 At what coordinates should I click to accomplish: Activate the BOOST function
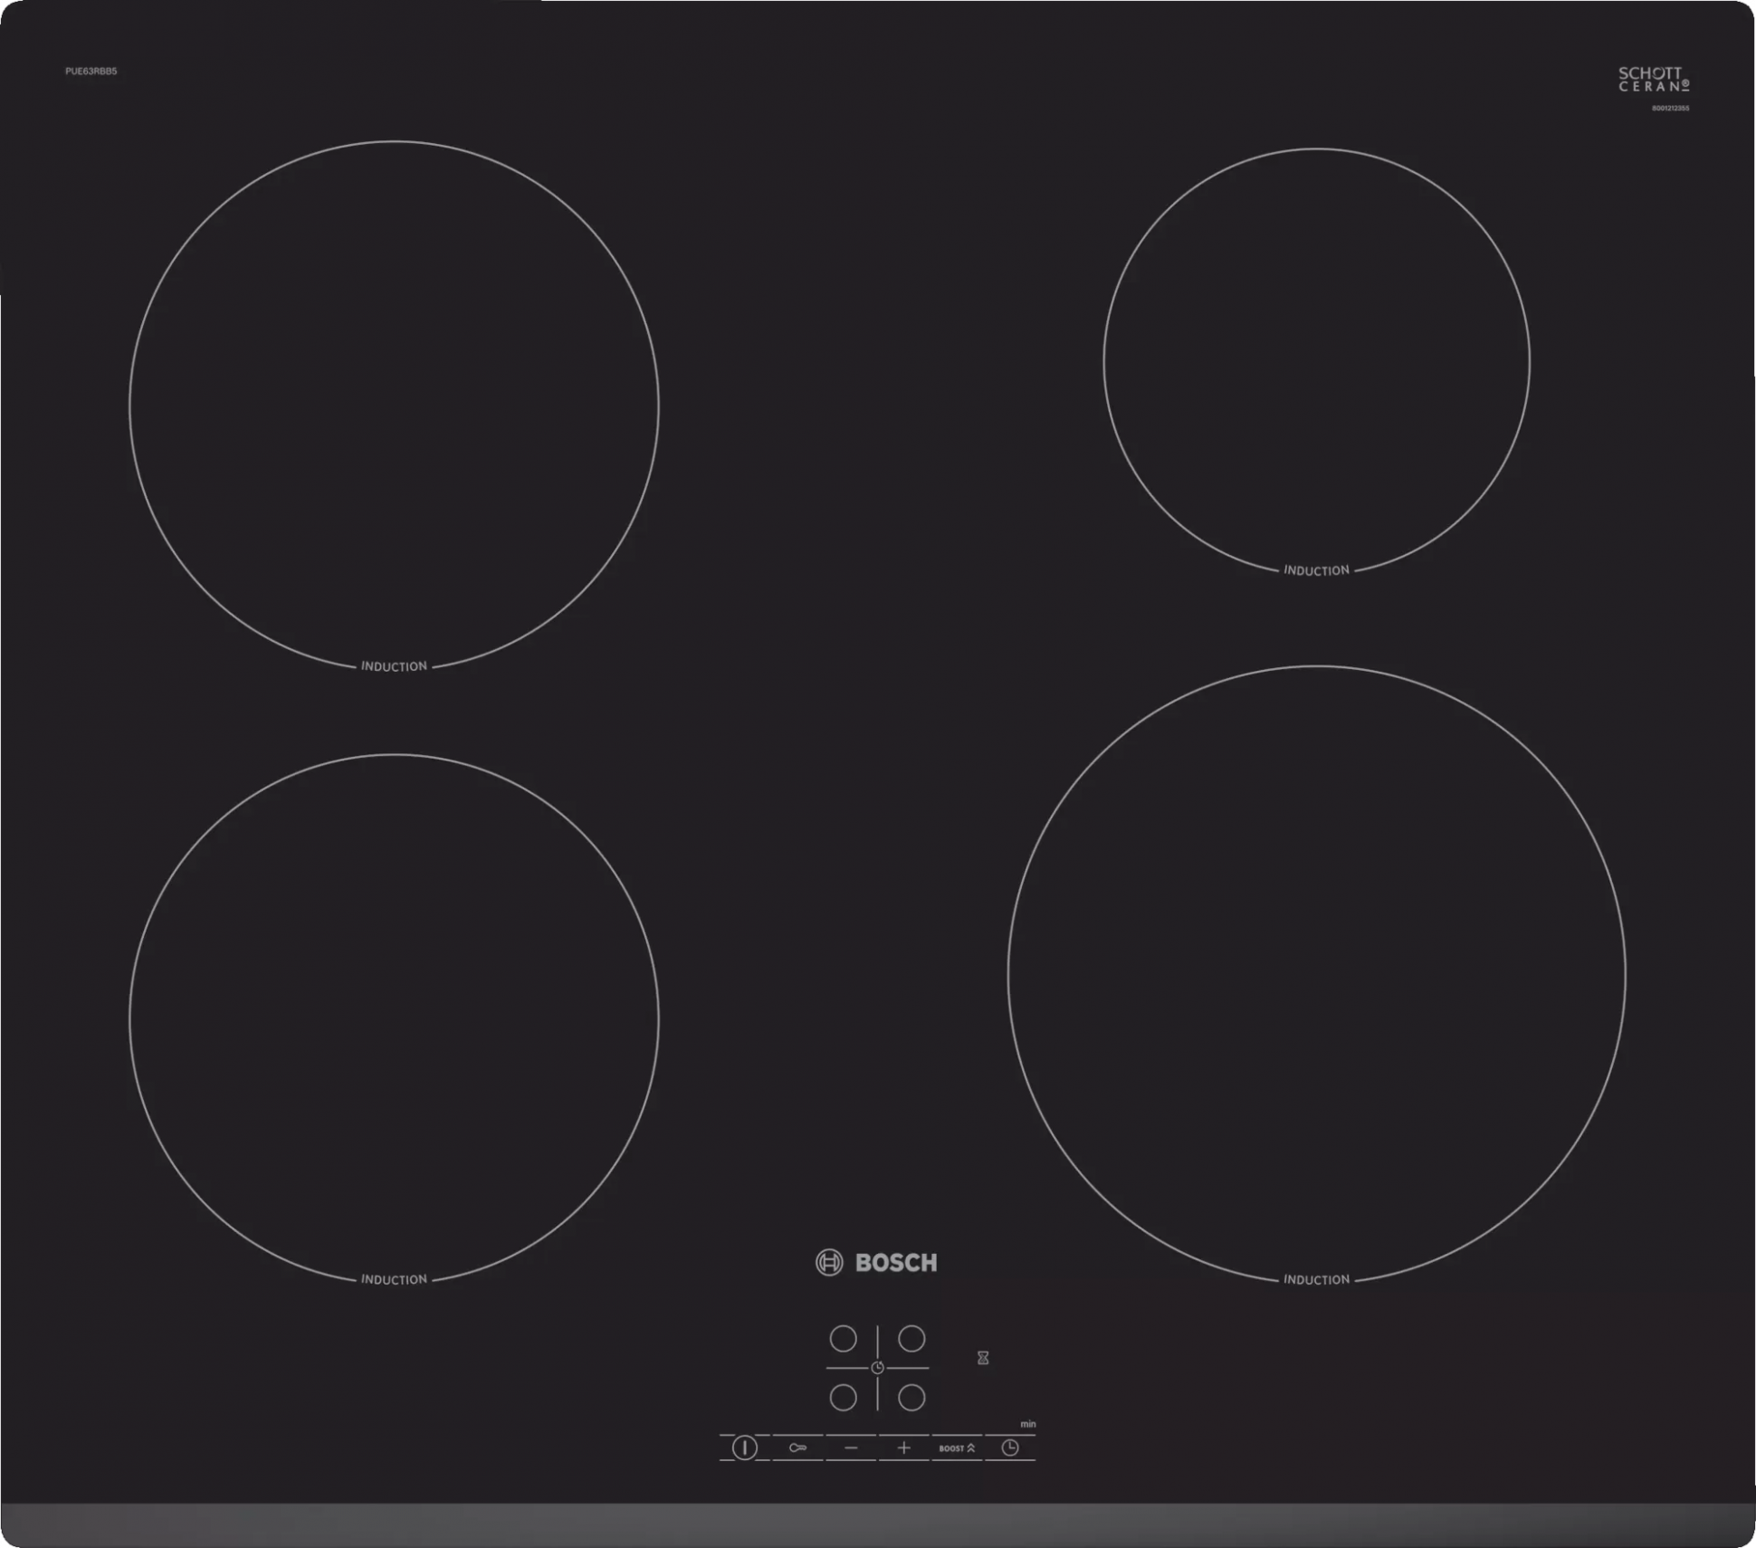tap(957, 1448)
